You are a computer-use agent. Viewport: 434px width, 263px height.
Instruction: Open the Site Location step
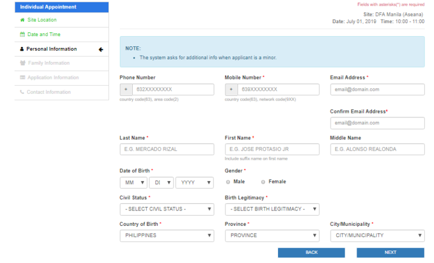pos(42,20)
